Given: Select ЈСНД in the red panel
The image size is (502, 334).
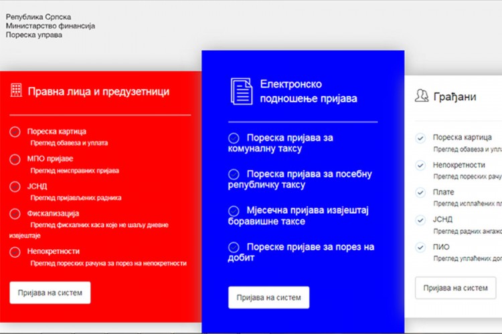Looking at the screenshot, I should [37, 186].
